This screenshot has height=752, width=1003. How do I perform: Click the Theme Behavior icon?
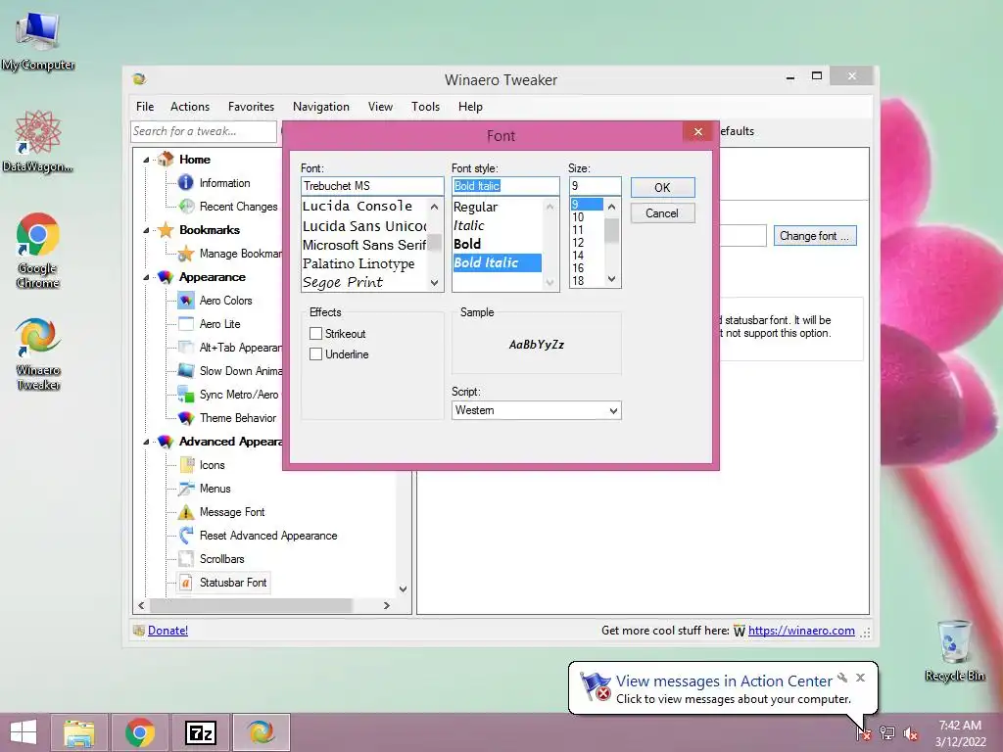[x=186, y=418]
